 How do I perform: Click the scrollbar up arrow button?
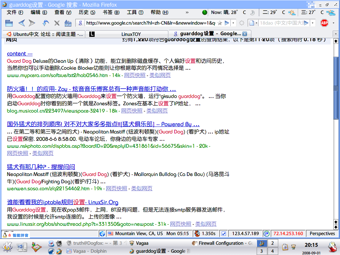click(x=336, y=41)
